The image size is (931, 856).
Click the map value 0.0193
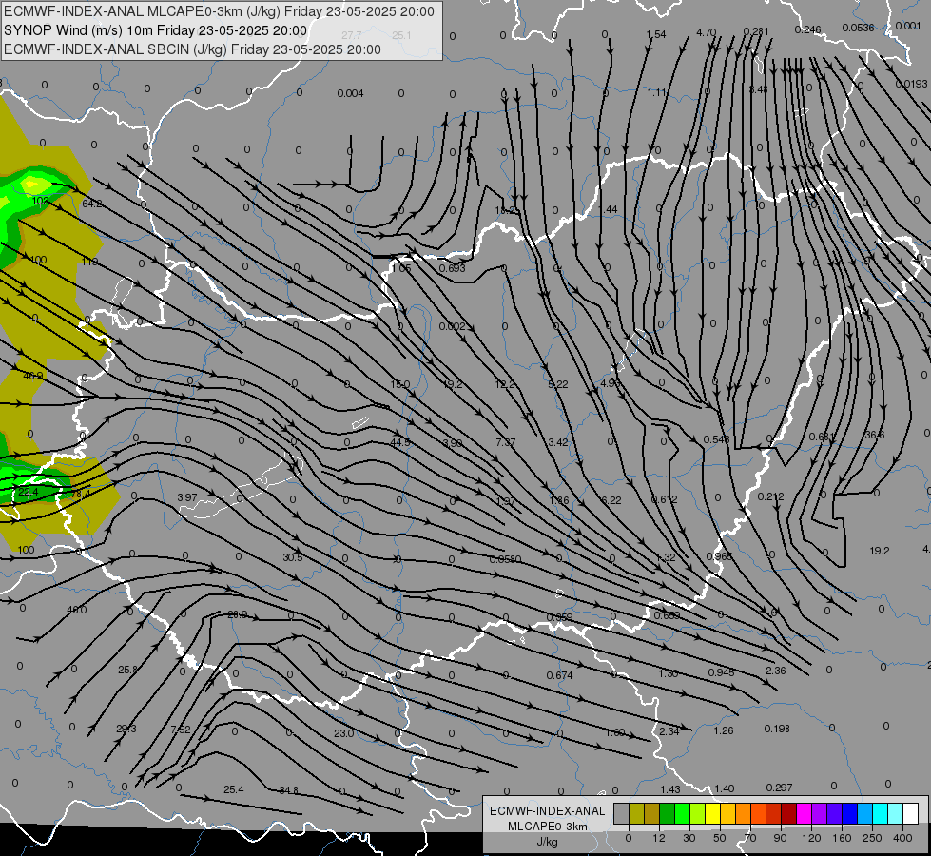tap(911, 84)
